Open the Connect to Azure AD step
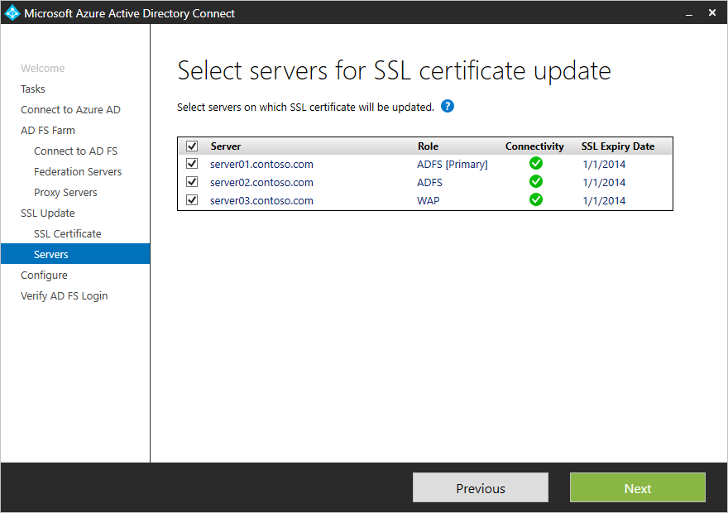This screenshot has width=728, height=513. click(70, 109)
